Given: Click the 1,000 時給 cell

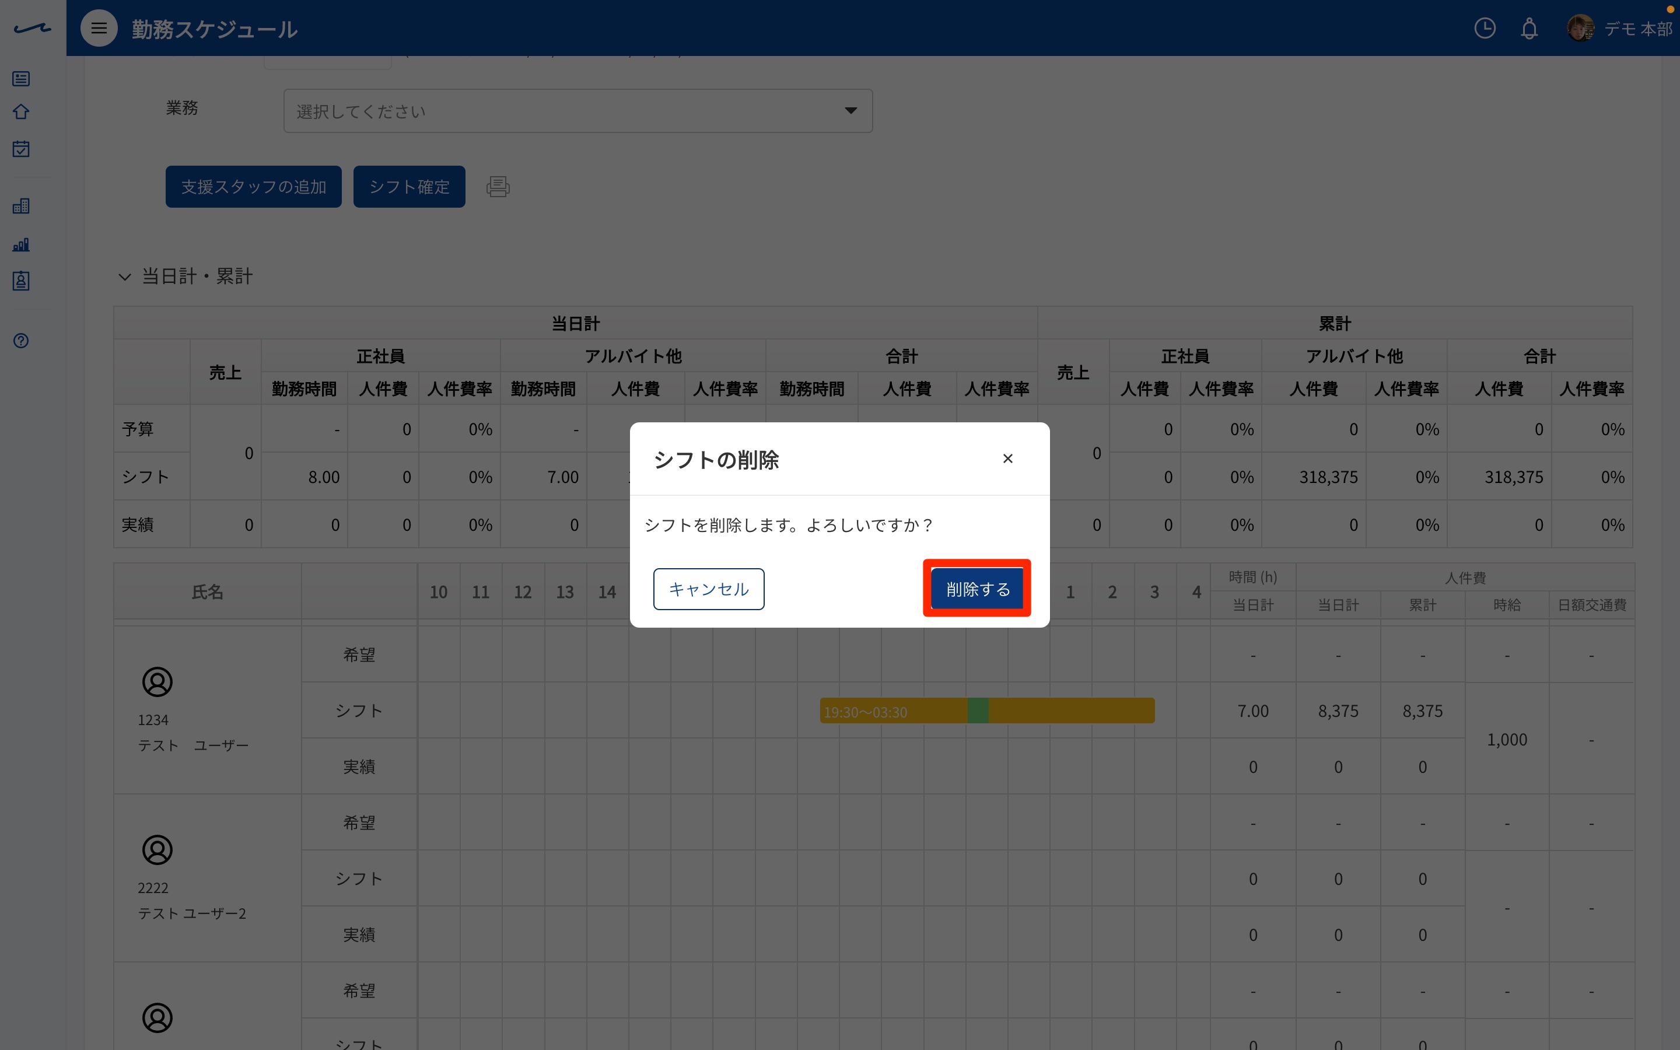Looking at the screenshot, I should [1506, 740].
